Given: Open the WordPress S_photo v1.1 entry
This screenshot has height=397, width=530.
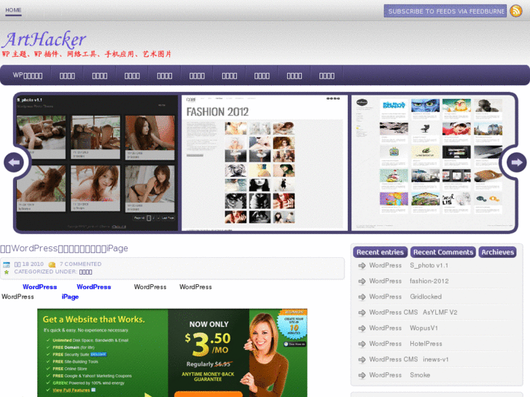Looking at the screenshot, I should tap(409, 265).
